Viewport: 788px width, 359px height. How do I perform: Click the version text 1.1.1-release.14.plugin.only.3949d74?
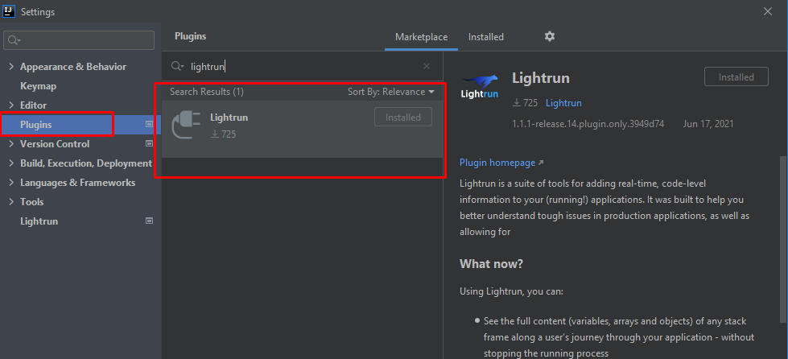(x=588, y=124)
